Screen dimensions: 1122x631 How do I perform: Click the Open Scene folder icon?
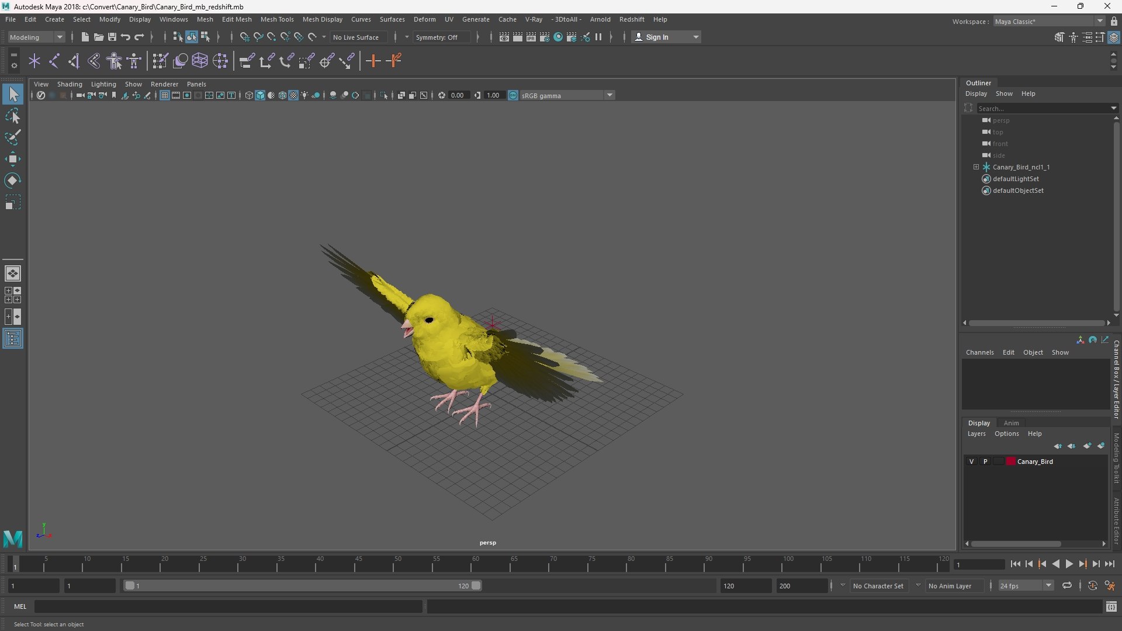coord(98,37)
